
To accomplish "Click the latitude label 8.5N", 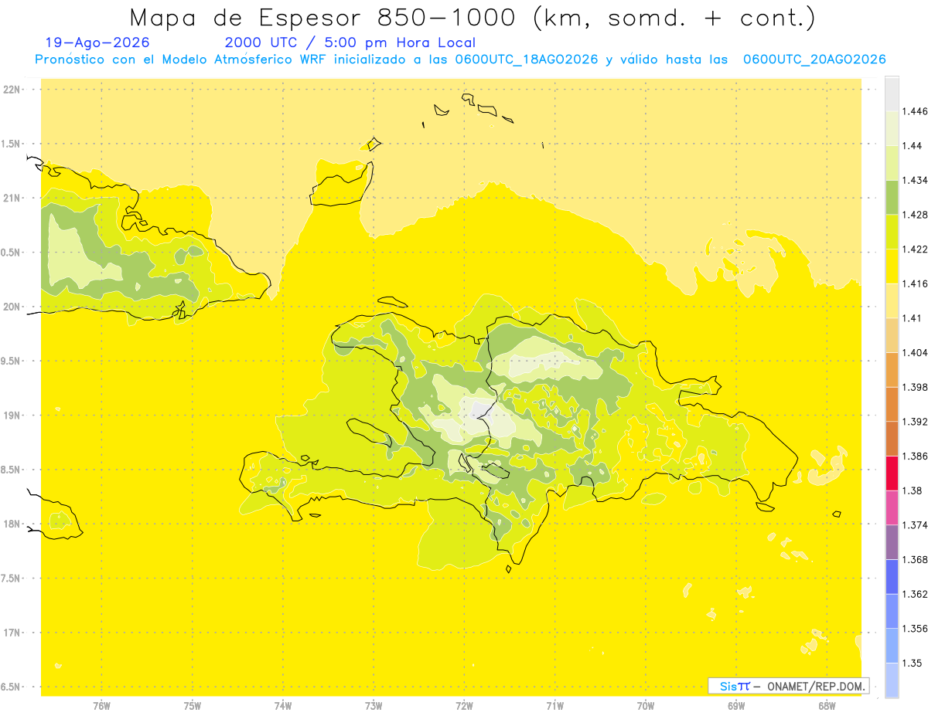I will coord(12,470).
